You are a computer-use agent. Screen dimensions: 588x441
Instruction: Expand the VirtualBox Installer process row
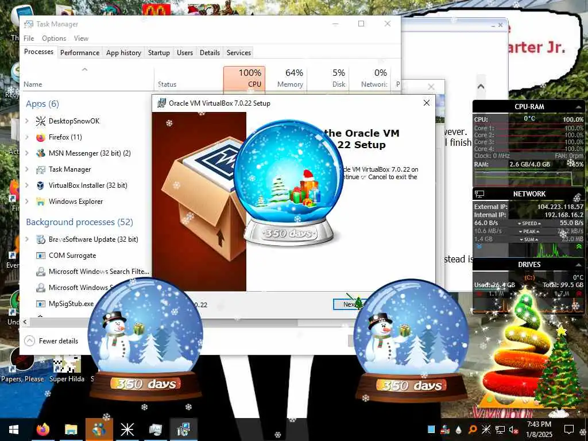27,185
